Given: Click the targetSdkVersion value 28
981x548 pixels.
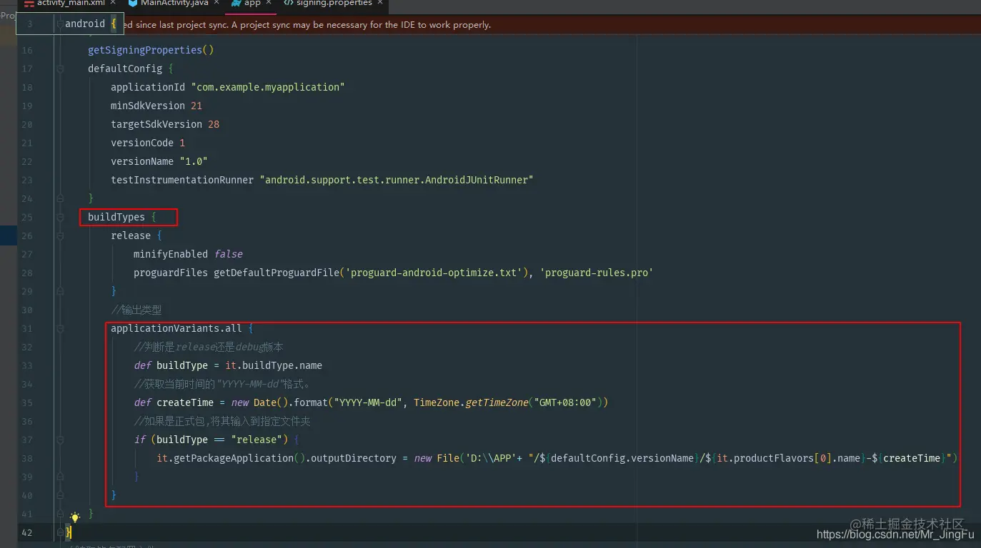Looking at the screenshot, I should (x=214, y=124).
